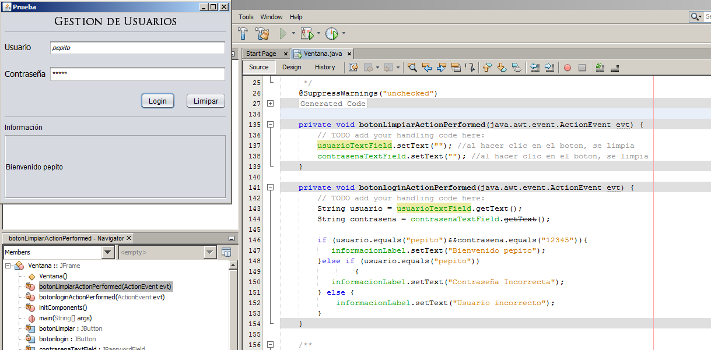
Task: Comment code using the green // icon
Action: point(599,67)
